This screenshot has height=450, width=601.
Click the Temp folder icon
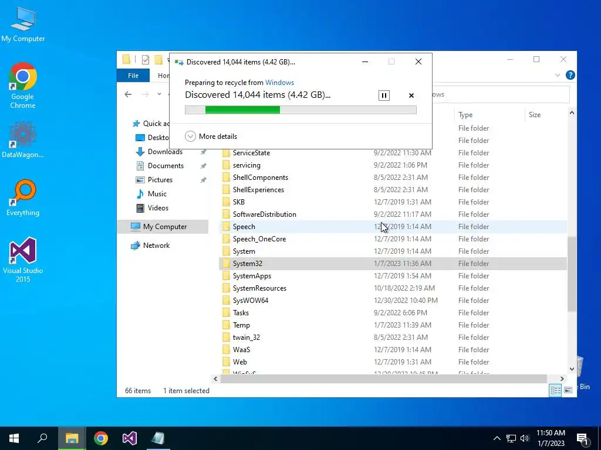pyautogui.click(x=226, y=325)
